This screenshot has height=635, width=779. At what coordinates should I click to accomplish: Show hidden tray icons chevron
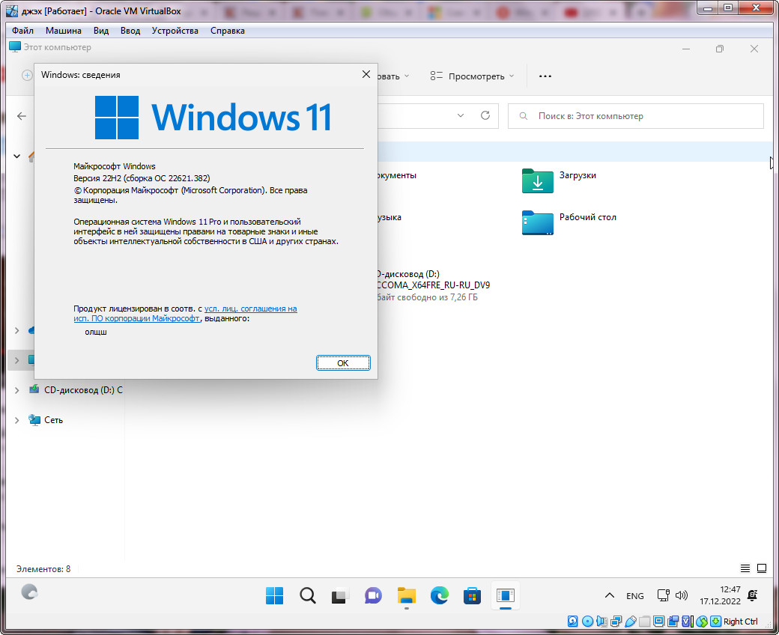point(610,595)
